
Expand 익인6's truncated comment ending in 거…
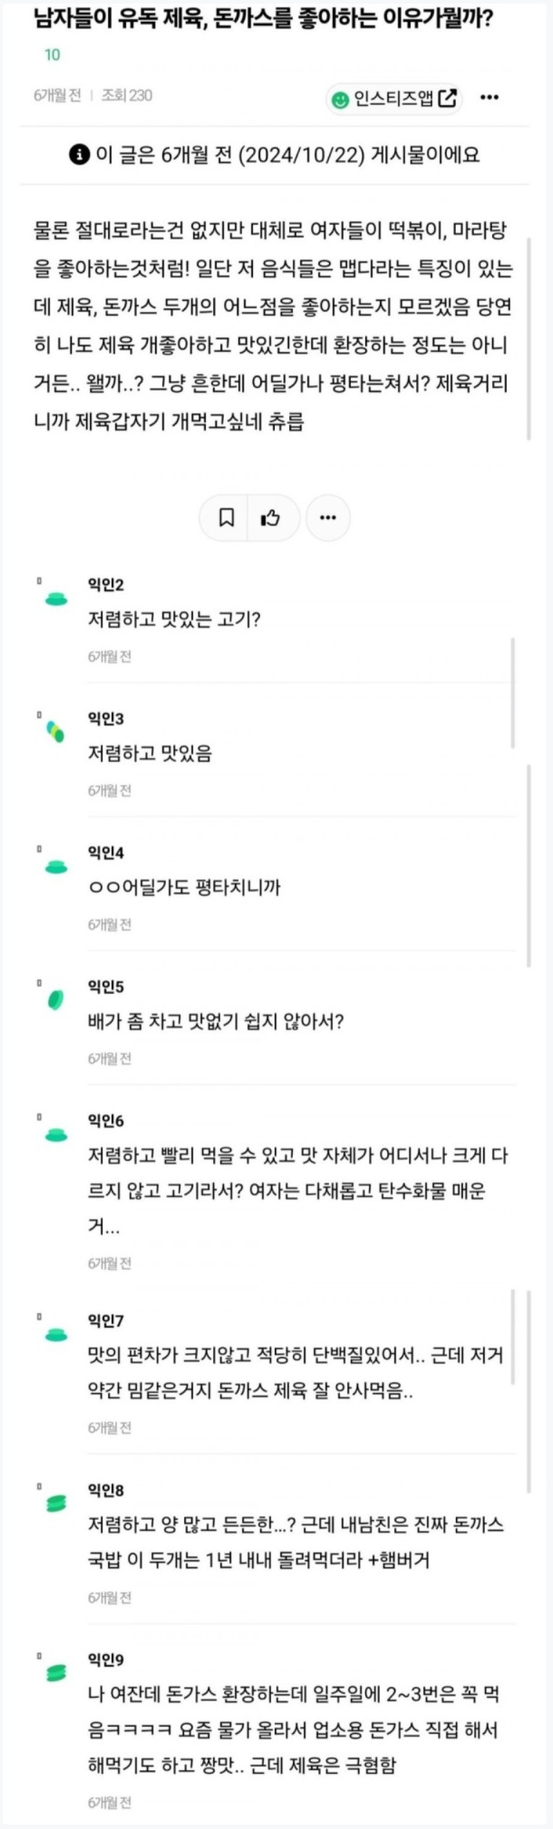click(x=104, y=1227)
